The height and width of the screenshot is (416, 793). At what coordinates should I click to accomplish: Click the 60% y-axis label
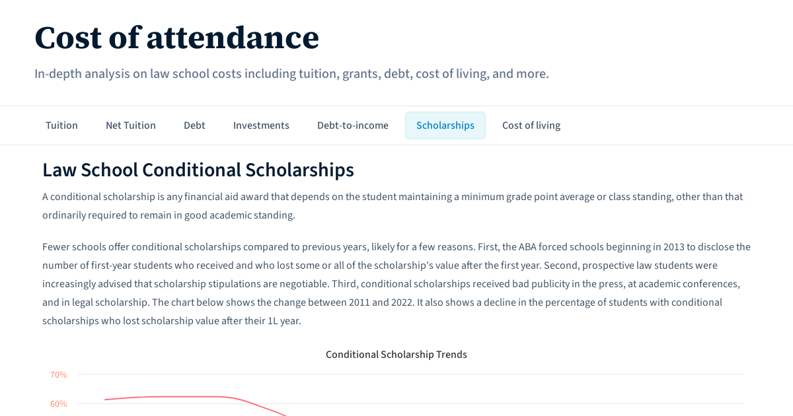pyautogui.click(x=59, y=404)
